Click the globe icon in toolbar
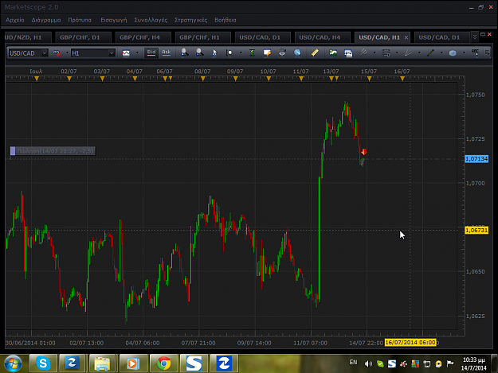This screenshot has width=498, height=373. click(297, 53)
